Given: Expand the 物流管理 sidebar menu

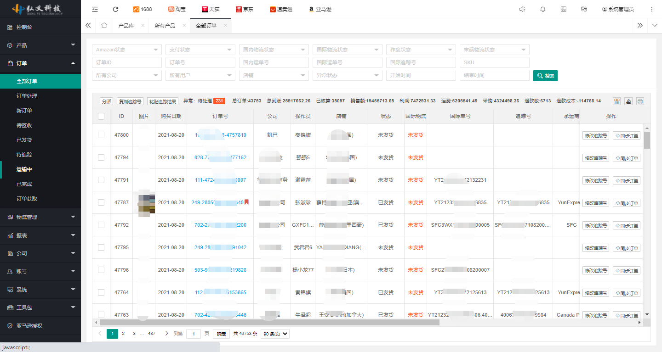Looking at the screenshot, I should coord(40,217).
